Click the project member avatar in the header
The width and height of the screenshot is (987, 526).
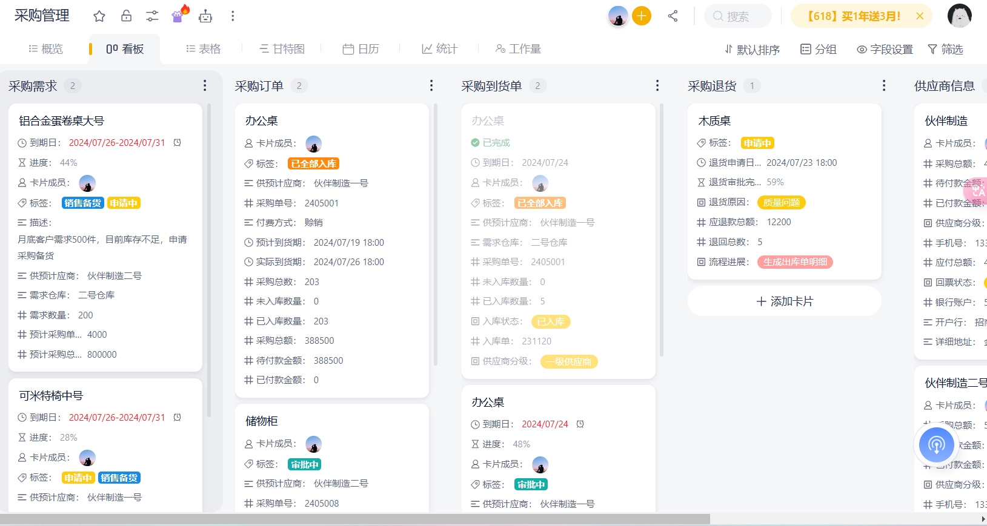click(618, 16)
